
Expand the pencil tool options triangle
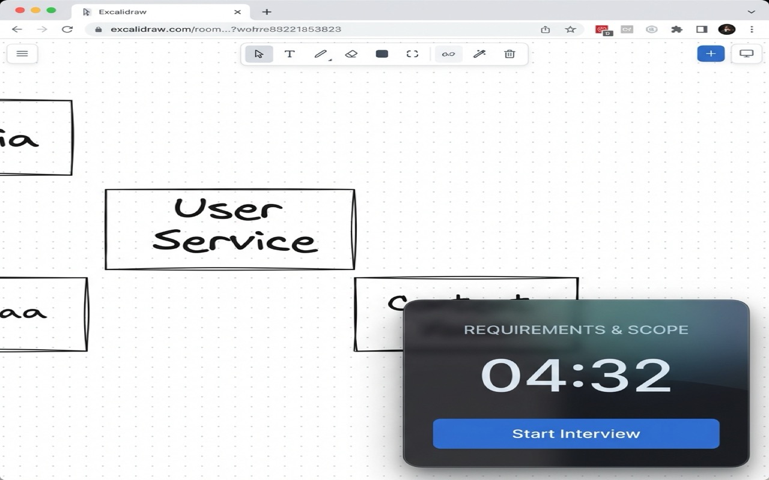(x=329, y=60)
